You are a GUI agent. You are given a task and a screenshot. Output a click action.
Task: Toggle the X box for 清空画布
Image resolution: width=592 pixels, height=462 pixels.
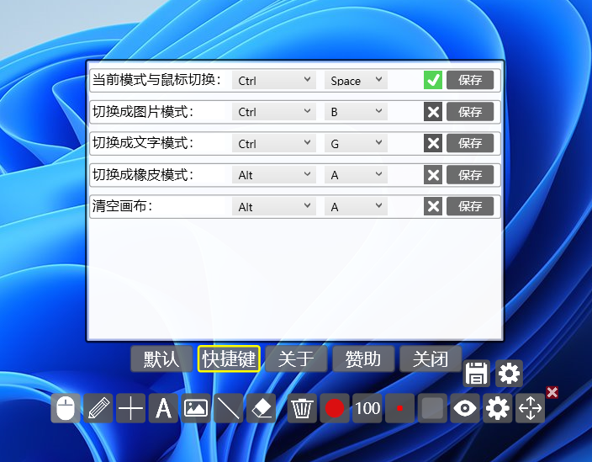coord(433,206)
